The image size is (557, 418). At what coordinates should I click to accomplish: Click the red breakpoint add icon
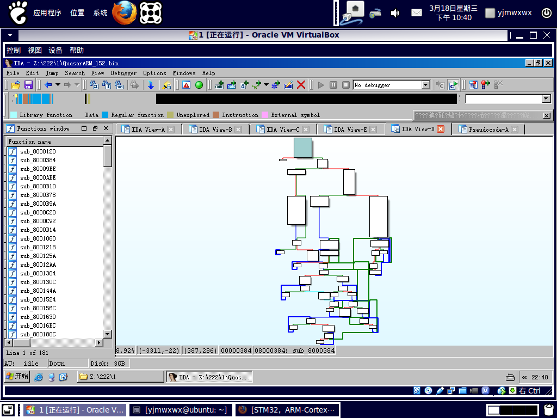pos(485,85)
